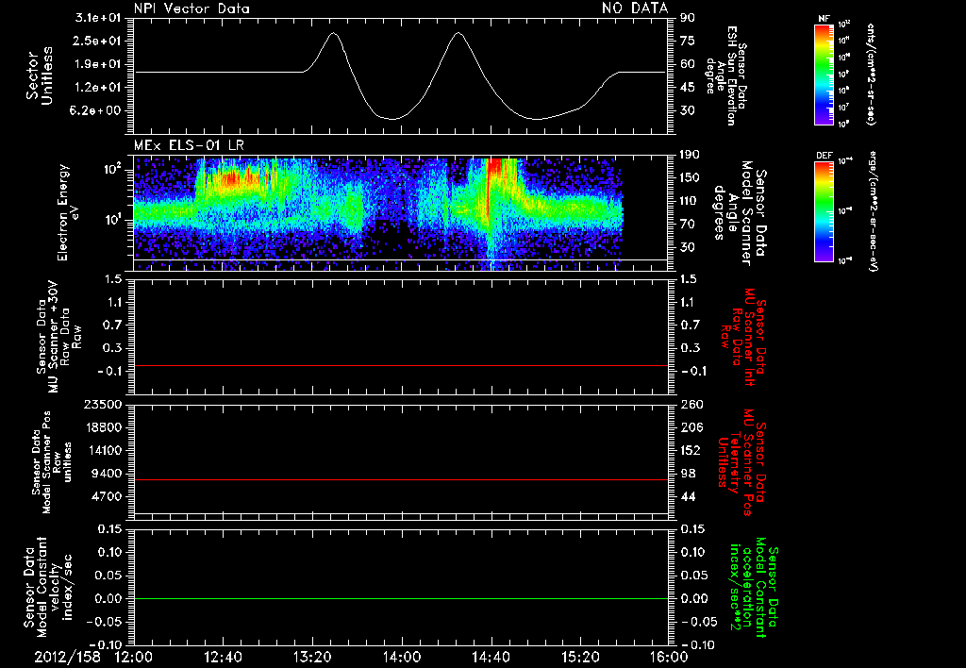Click the 2.5e+01 sector tick label
The height and width of the screenshot is (668, 966).
(98, 41)
